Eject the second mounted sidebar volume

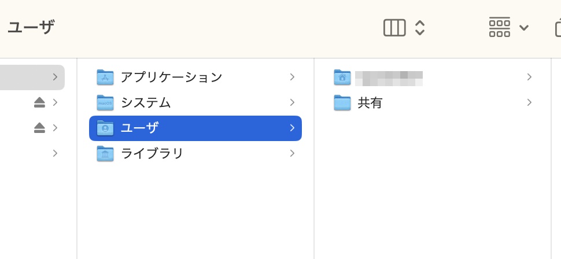pyautogui.click(x=39, y=128)
